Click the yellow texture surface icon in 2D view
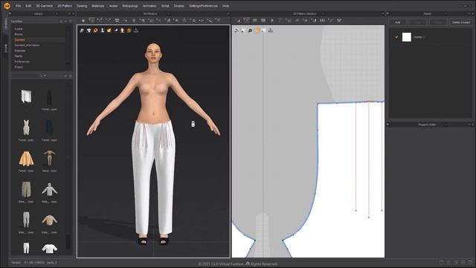This screenshot has width=476, height=268. [x=257, y=31]
